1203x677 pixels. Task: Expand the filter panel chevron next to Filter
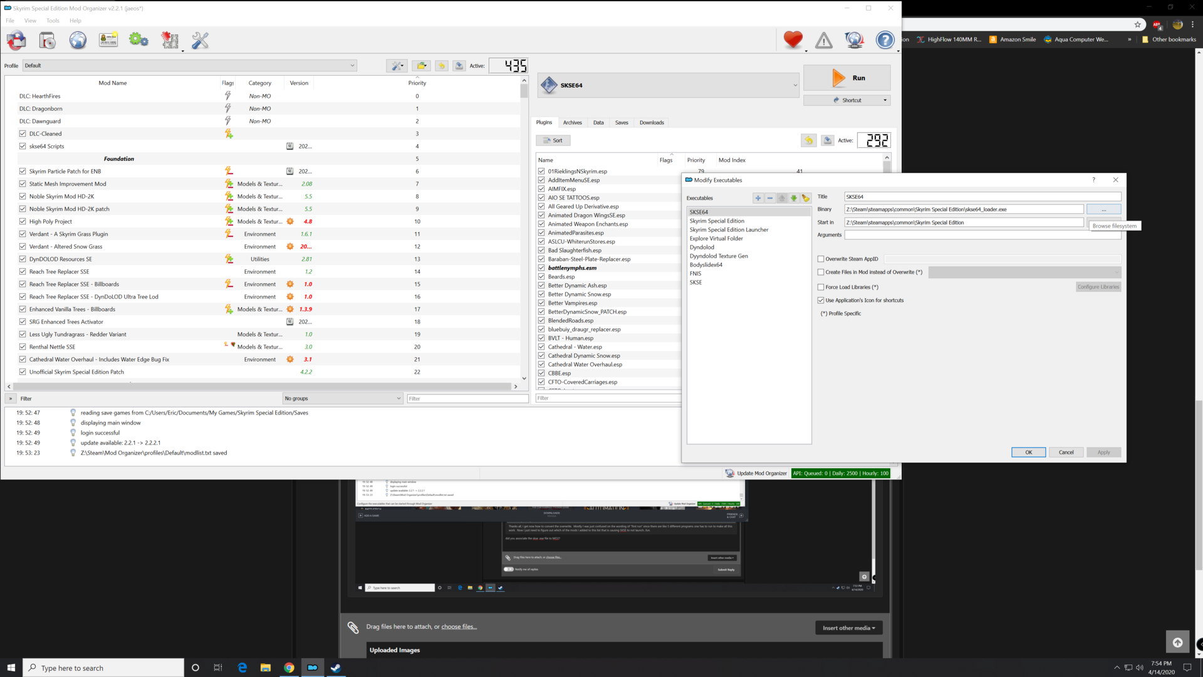(x=11, y=399)
